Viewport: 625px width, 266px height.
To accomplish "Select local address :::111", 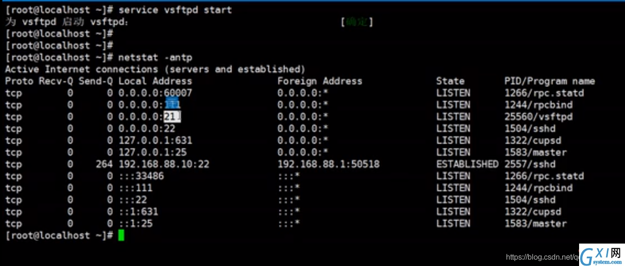I will click(135, 188).
